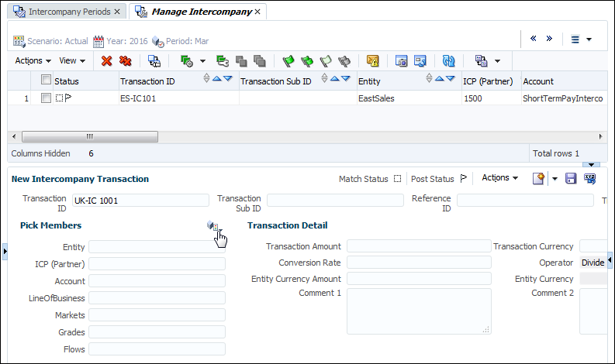Click the Scenario: Actual link
The image size is (615, 364).
57,41
